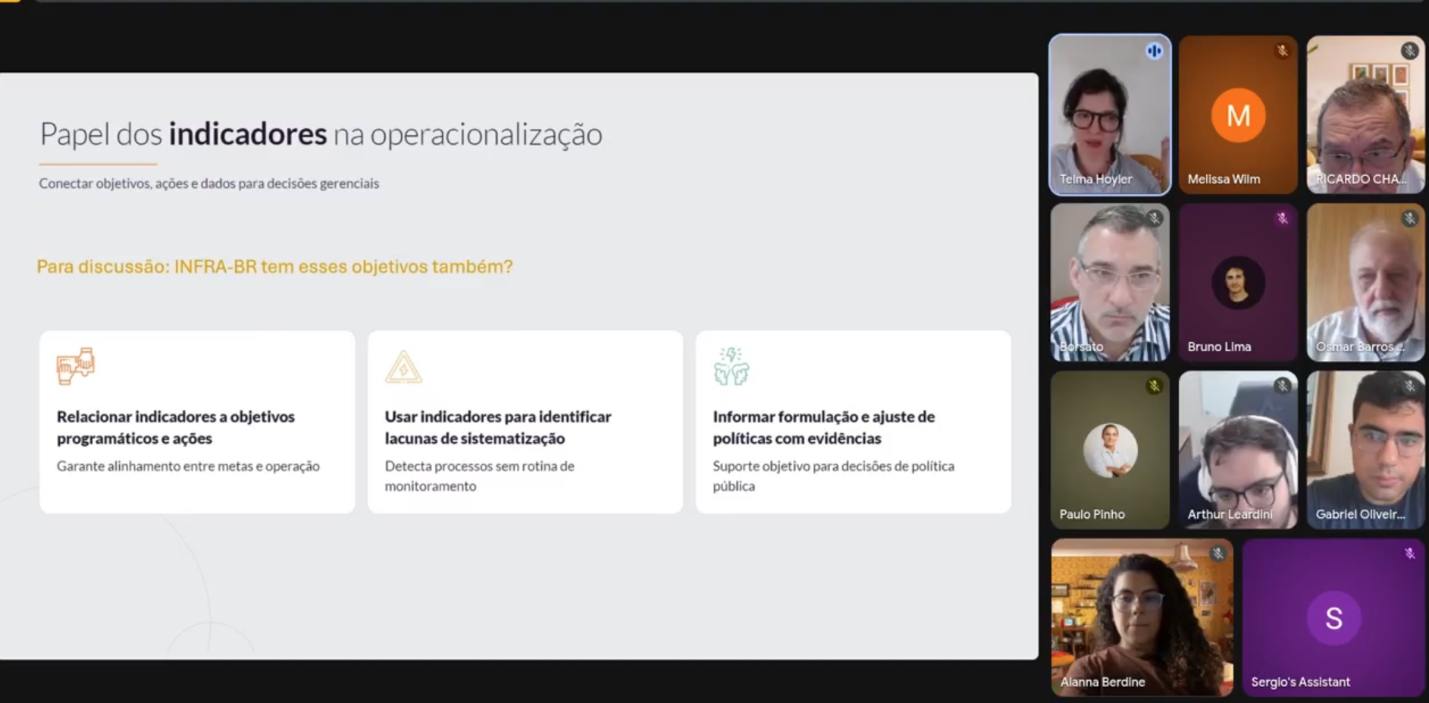
Task: Click the muted microphone icon on Paulo Pinho's tile
Action: (1154, 385)
